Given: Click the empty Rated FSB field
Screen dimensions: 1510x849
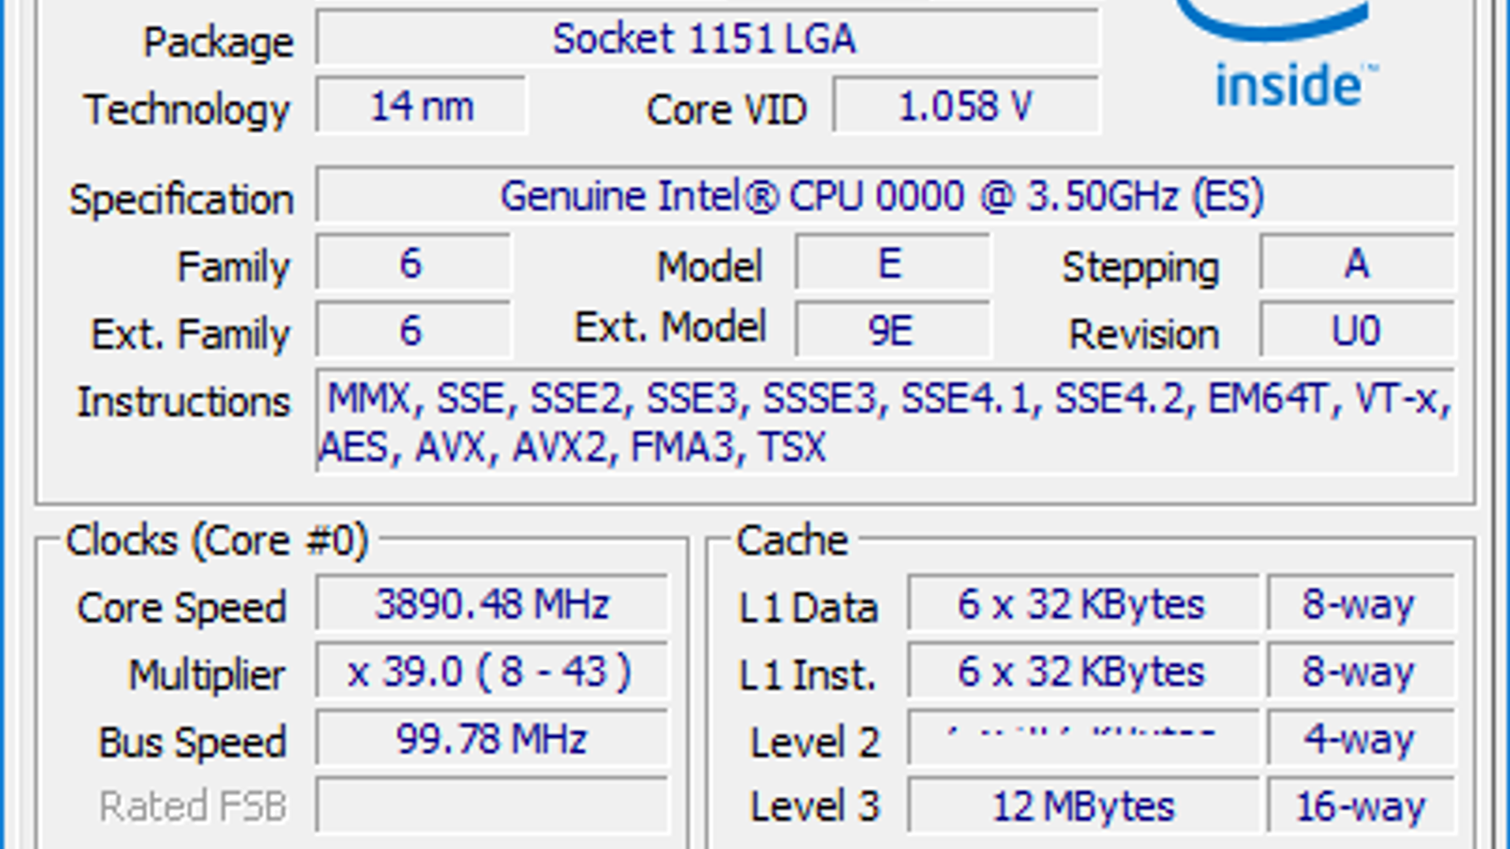Looking at the screenshot, I should pyautogui.click(x=492, y=807).
